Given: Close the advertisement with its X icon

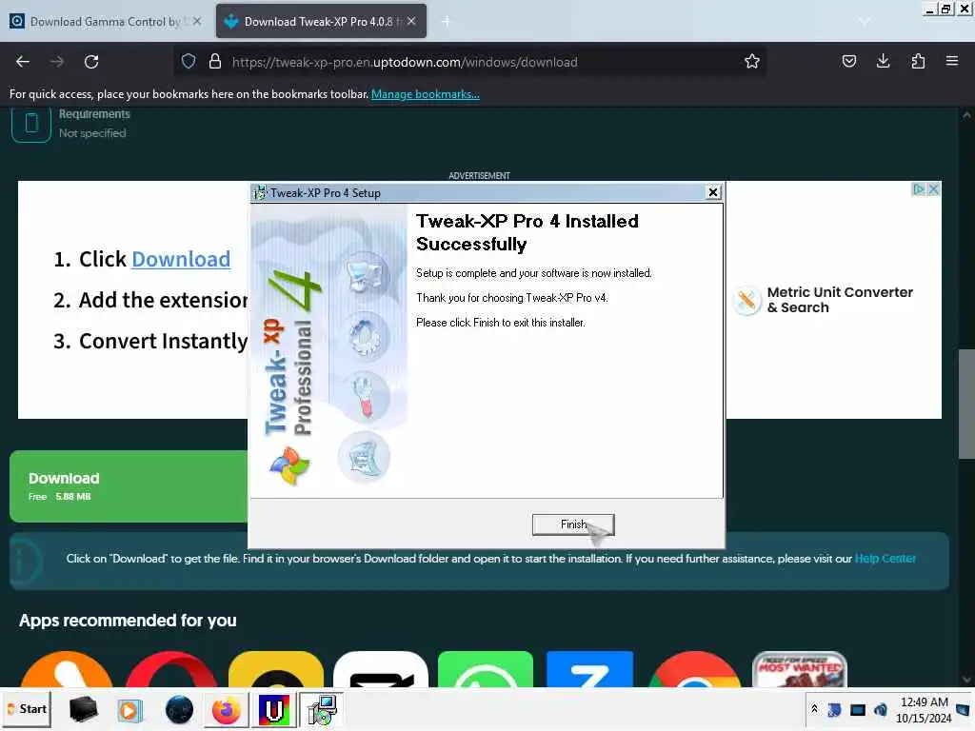Looking at the screenshot, I should click(x=933, y=189).
